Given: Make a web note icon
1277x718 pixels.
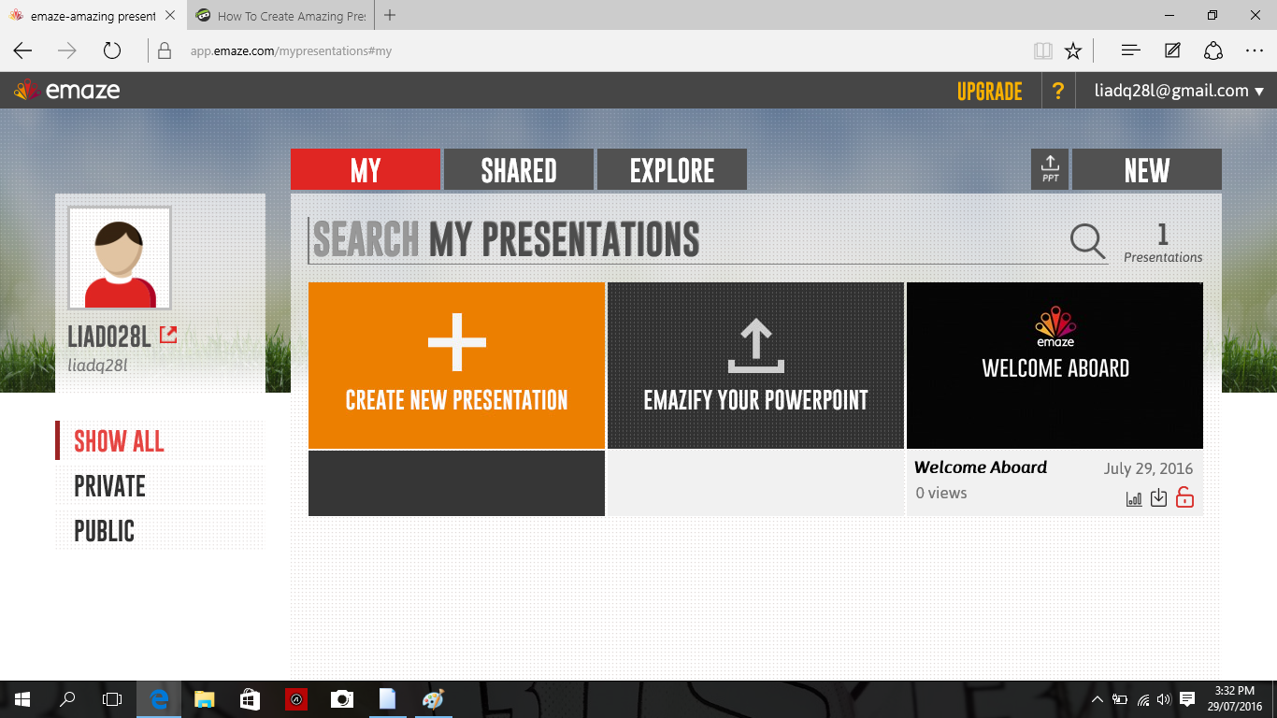Looking at the screenshot, I should (1172, 50).
